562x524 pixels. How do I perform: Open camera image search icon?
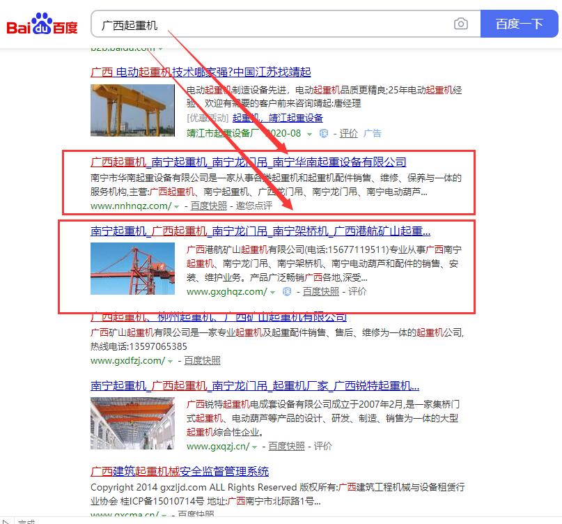460,24
